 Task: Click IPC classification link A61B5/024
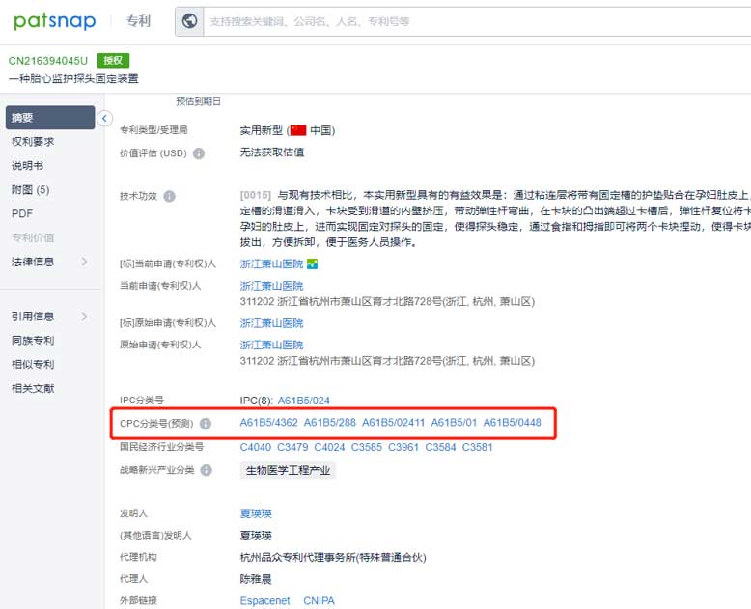pos(304,401)
